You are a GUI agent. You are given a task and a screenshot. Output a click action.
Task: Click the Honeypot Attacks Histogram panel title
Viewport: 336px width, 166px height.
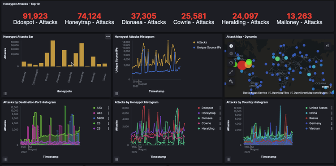pyautogui.click(x=134, y=37)
